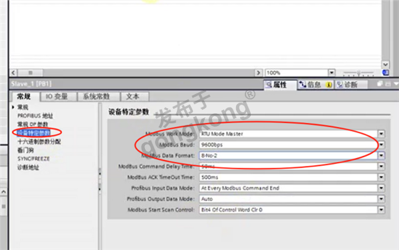Select 看门狗 in the tree
This screenshot has height=250, width=399.
coord(25,150)
